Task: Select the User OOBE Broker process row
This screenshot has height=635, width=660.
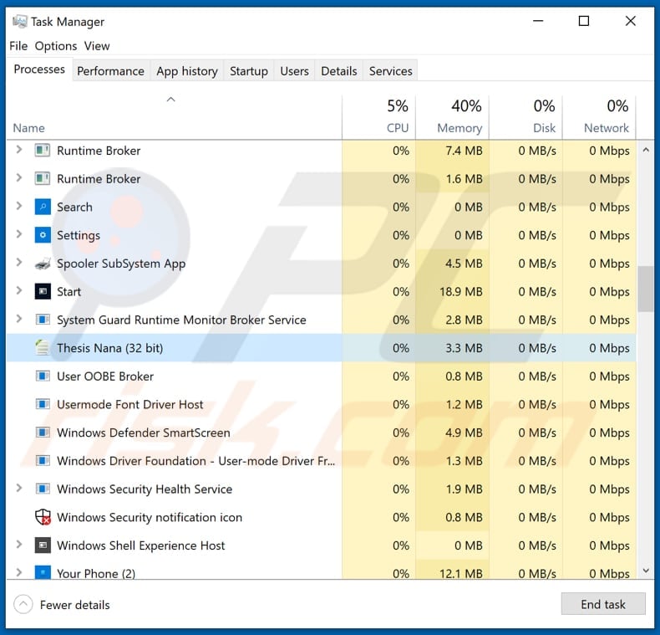Action: click(322, 376)
